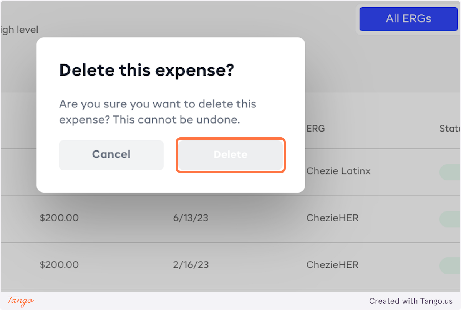The image size is (461, 310).
Task: Open the All ERGs filter
Action: tap(408, 19)
